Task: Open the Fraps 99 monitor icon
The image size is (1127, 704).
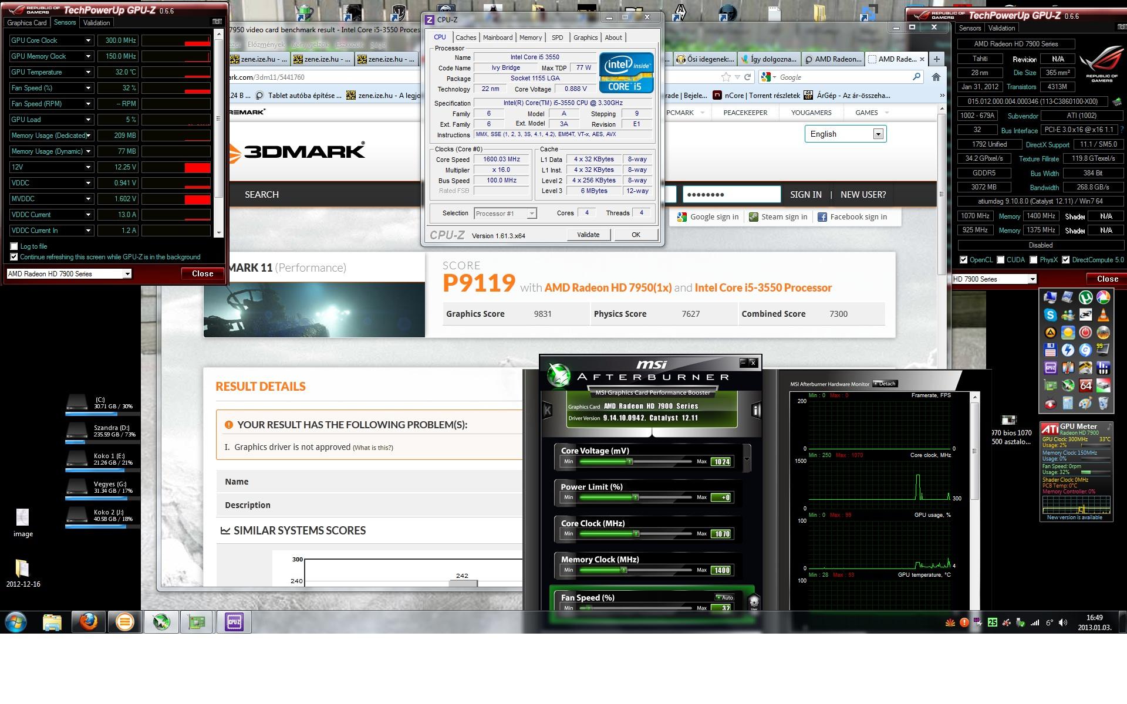Action: [x=1104, y=350]
